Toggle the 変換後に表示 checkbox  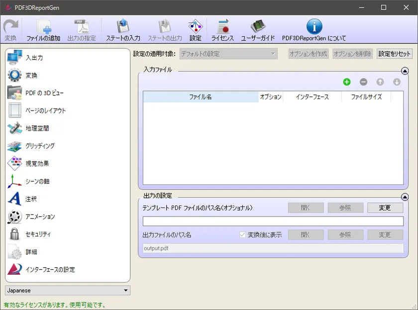click(x=243, y=235)
